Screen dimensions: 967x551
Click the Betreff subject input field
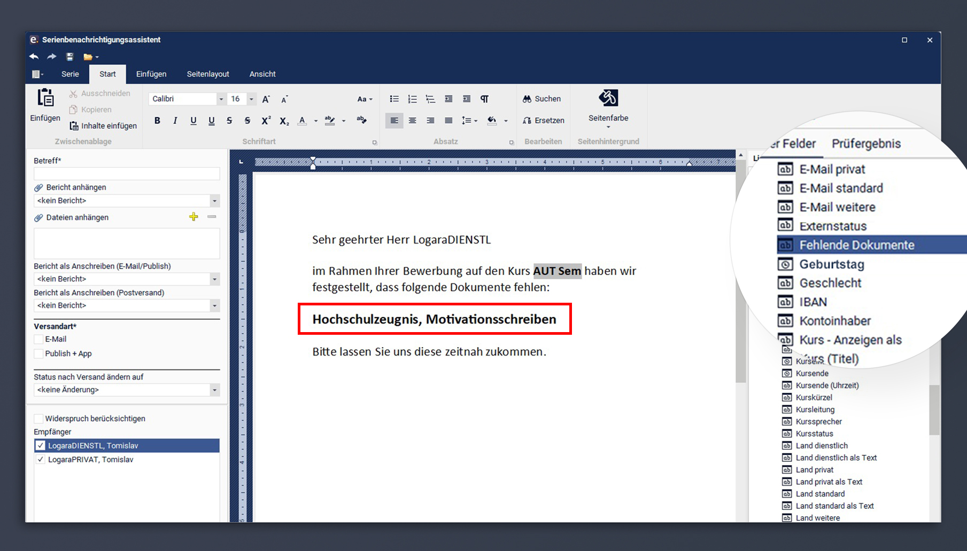[x=127, y=174]
